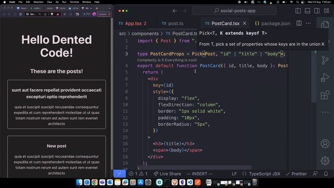Toggle the secondary side bar layout icon

point(317,10)
